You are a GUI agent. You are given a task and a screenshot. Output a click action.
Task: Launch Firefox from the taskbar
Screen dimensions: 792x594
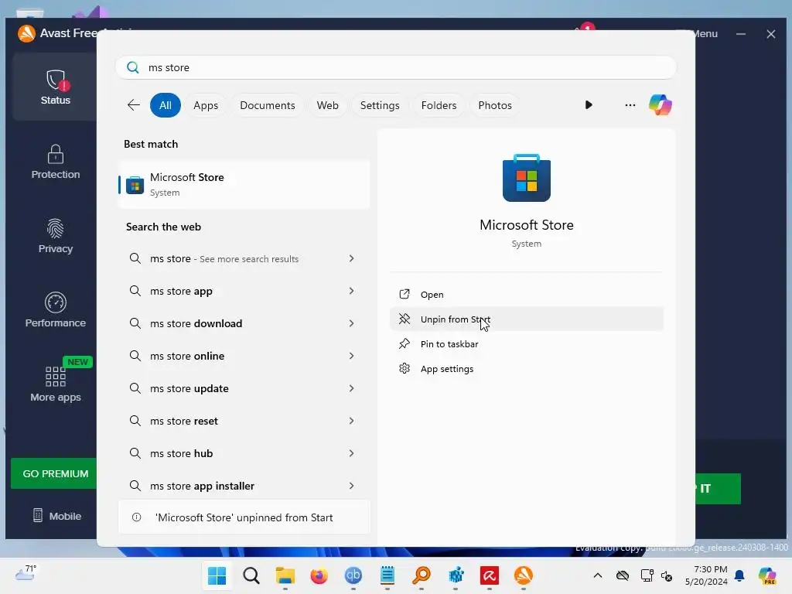coord(319,575)
